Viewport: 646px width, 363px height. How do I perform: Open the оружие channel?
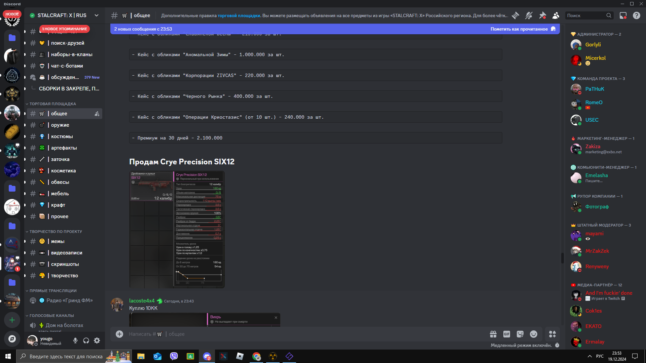point(65,125)
